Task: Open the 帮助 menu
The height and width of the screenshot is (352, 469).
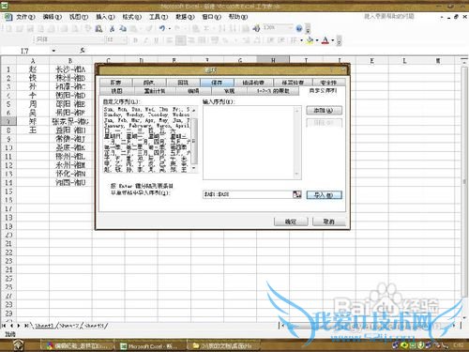Action: 238,17
